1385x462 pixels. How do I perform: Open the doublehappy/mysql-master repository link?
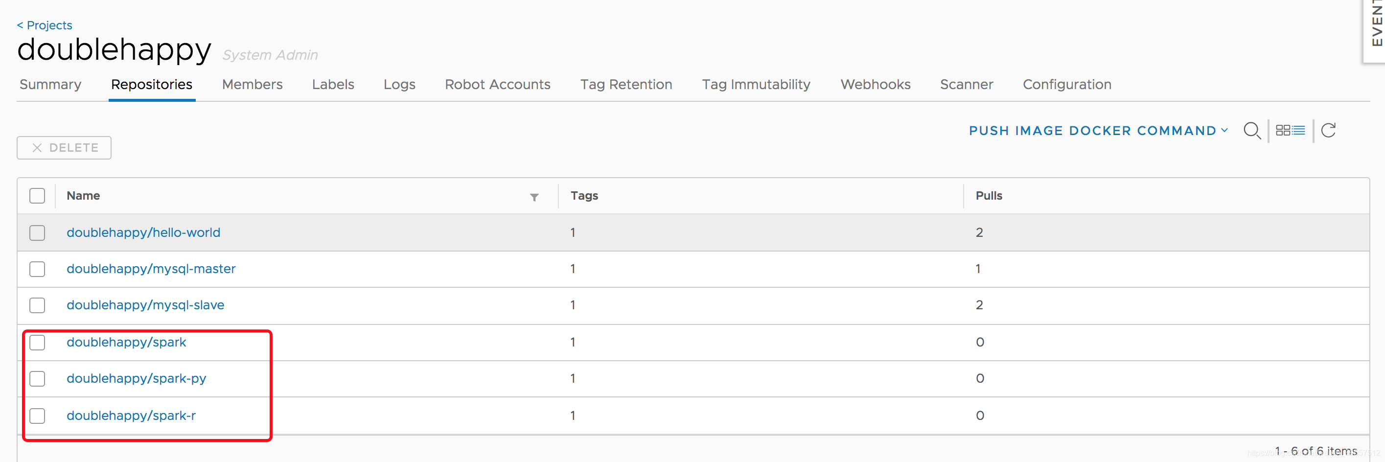point(151,269)
